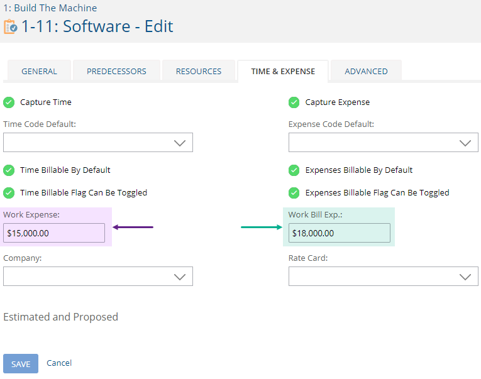The height and width of the screenshot is (379, 481).
Task: Switch to the Predecessors tab
Action: tap(116, 71)
